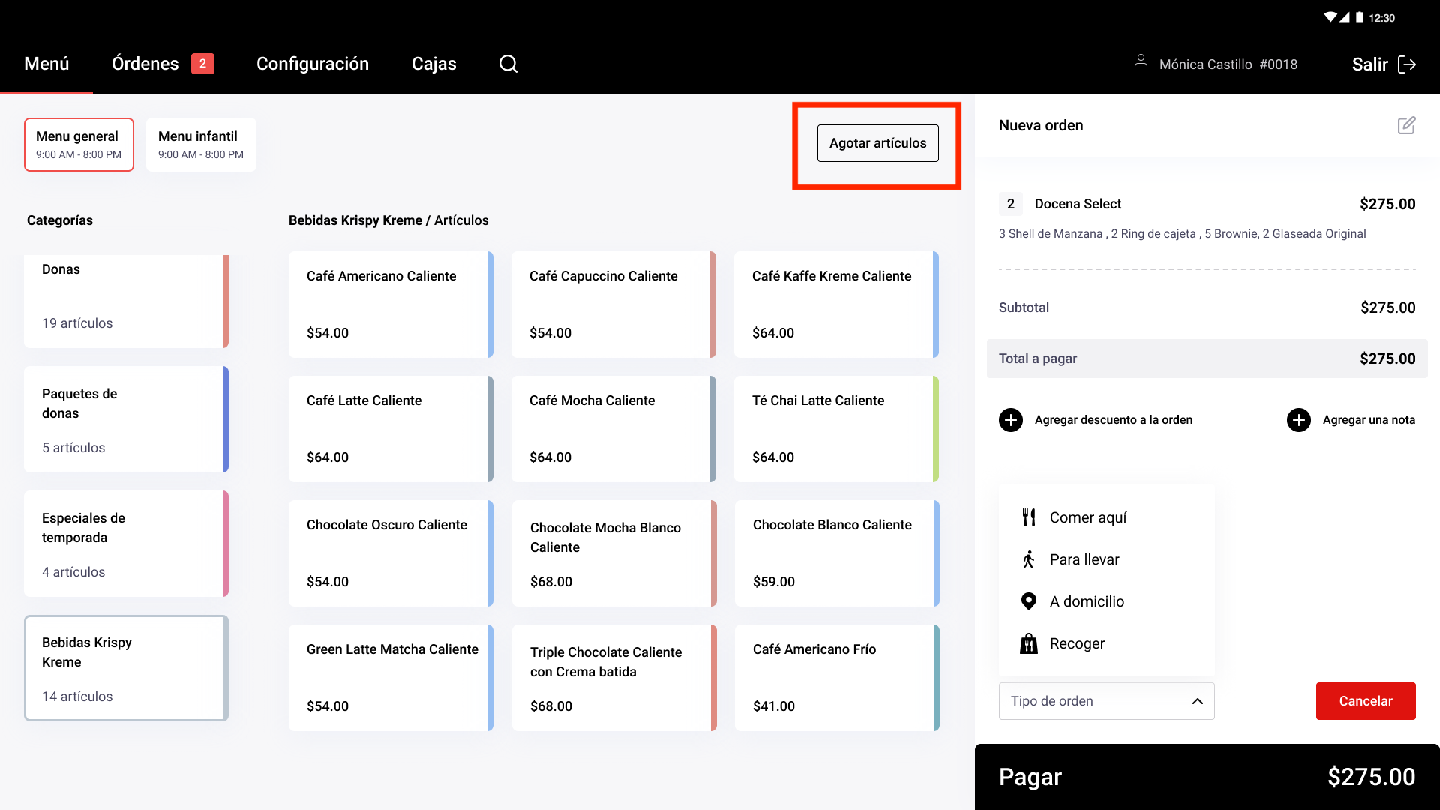Click the user profile icon

tap(1141, 61)
